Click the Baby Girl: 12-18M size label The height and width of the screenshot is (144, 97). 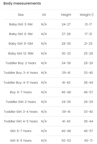(21, 53)
